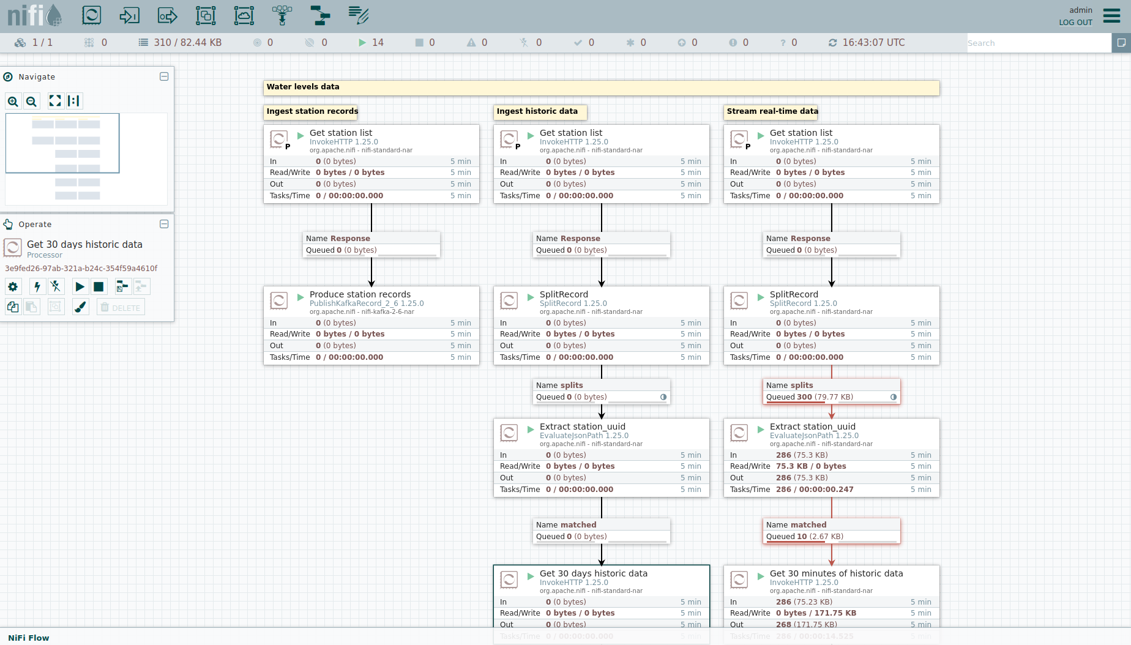Select the Processor component icon in toolbar

[91, 15]
